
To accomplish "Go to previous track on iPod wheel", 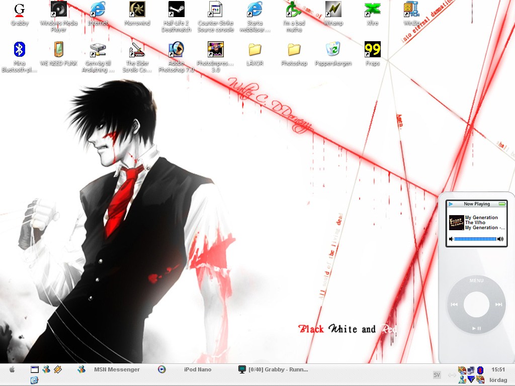I will tap(454, 304).
